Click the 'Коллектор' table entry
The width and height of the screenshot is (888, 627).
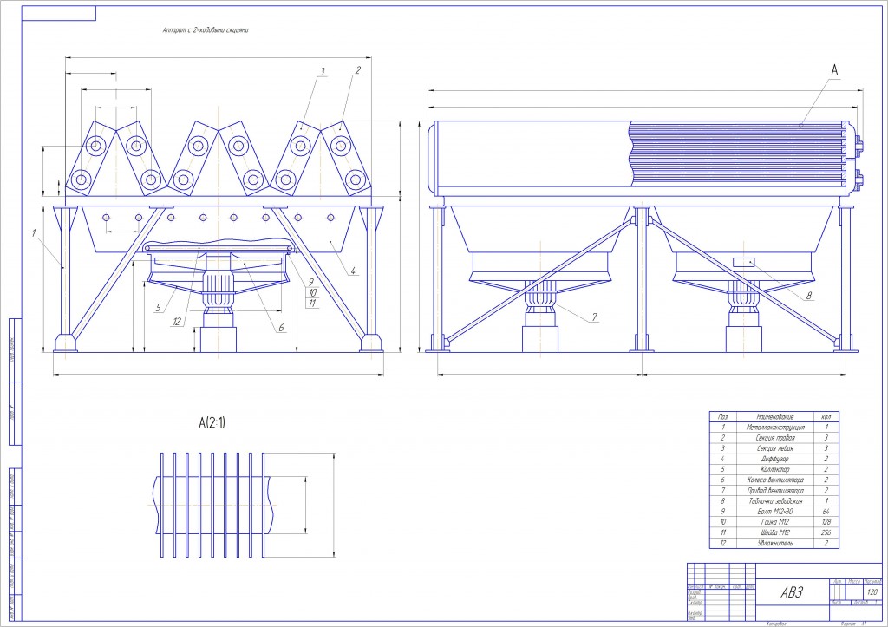[774, 469]
